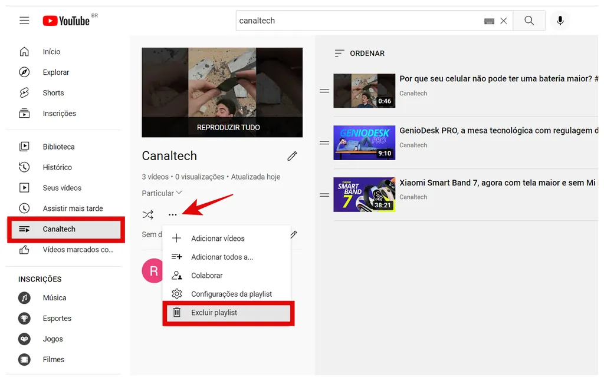Image resolution: width=604 pixels, height=381 pixels.
Task: Open video titled 'Por que seu celular não pode...'
Action: [498, 78]
